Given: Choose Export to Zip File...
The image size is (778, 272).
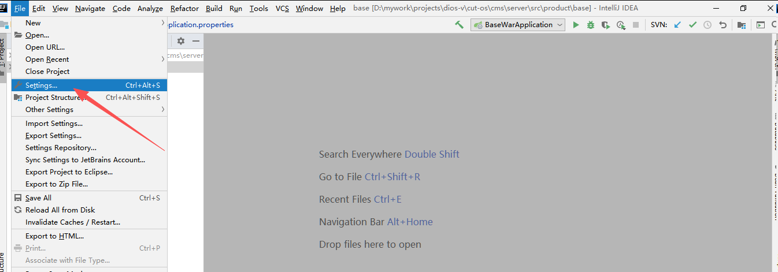Looking at the screenshot, I should (89, 184).
